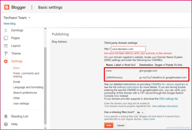Click the Learn more link
This screenshot has height=130, width=192.
pyautogui.click(x=149, y=119)
